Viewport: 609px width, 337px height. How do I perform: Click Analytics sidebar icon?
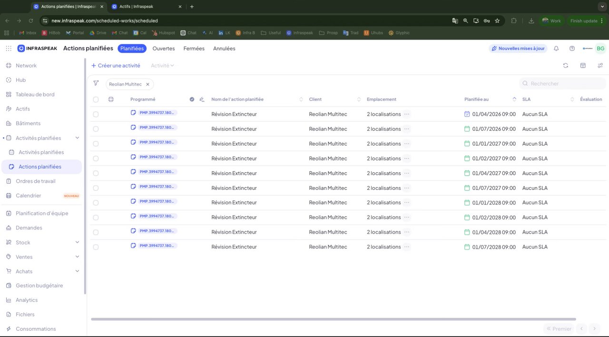[9, 300]
